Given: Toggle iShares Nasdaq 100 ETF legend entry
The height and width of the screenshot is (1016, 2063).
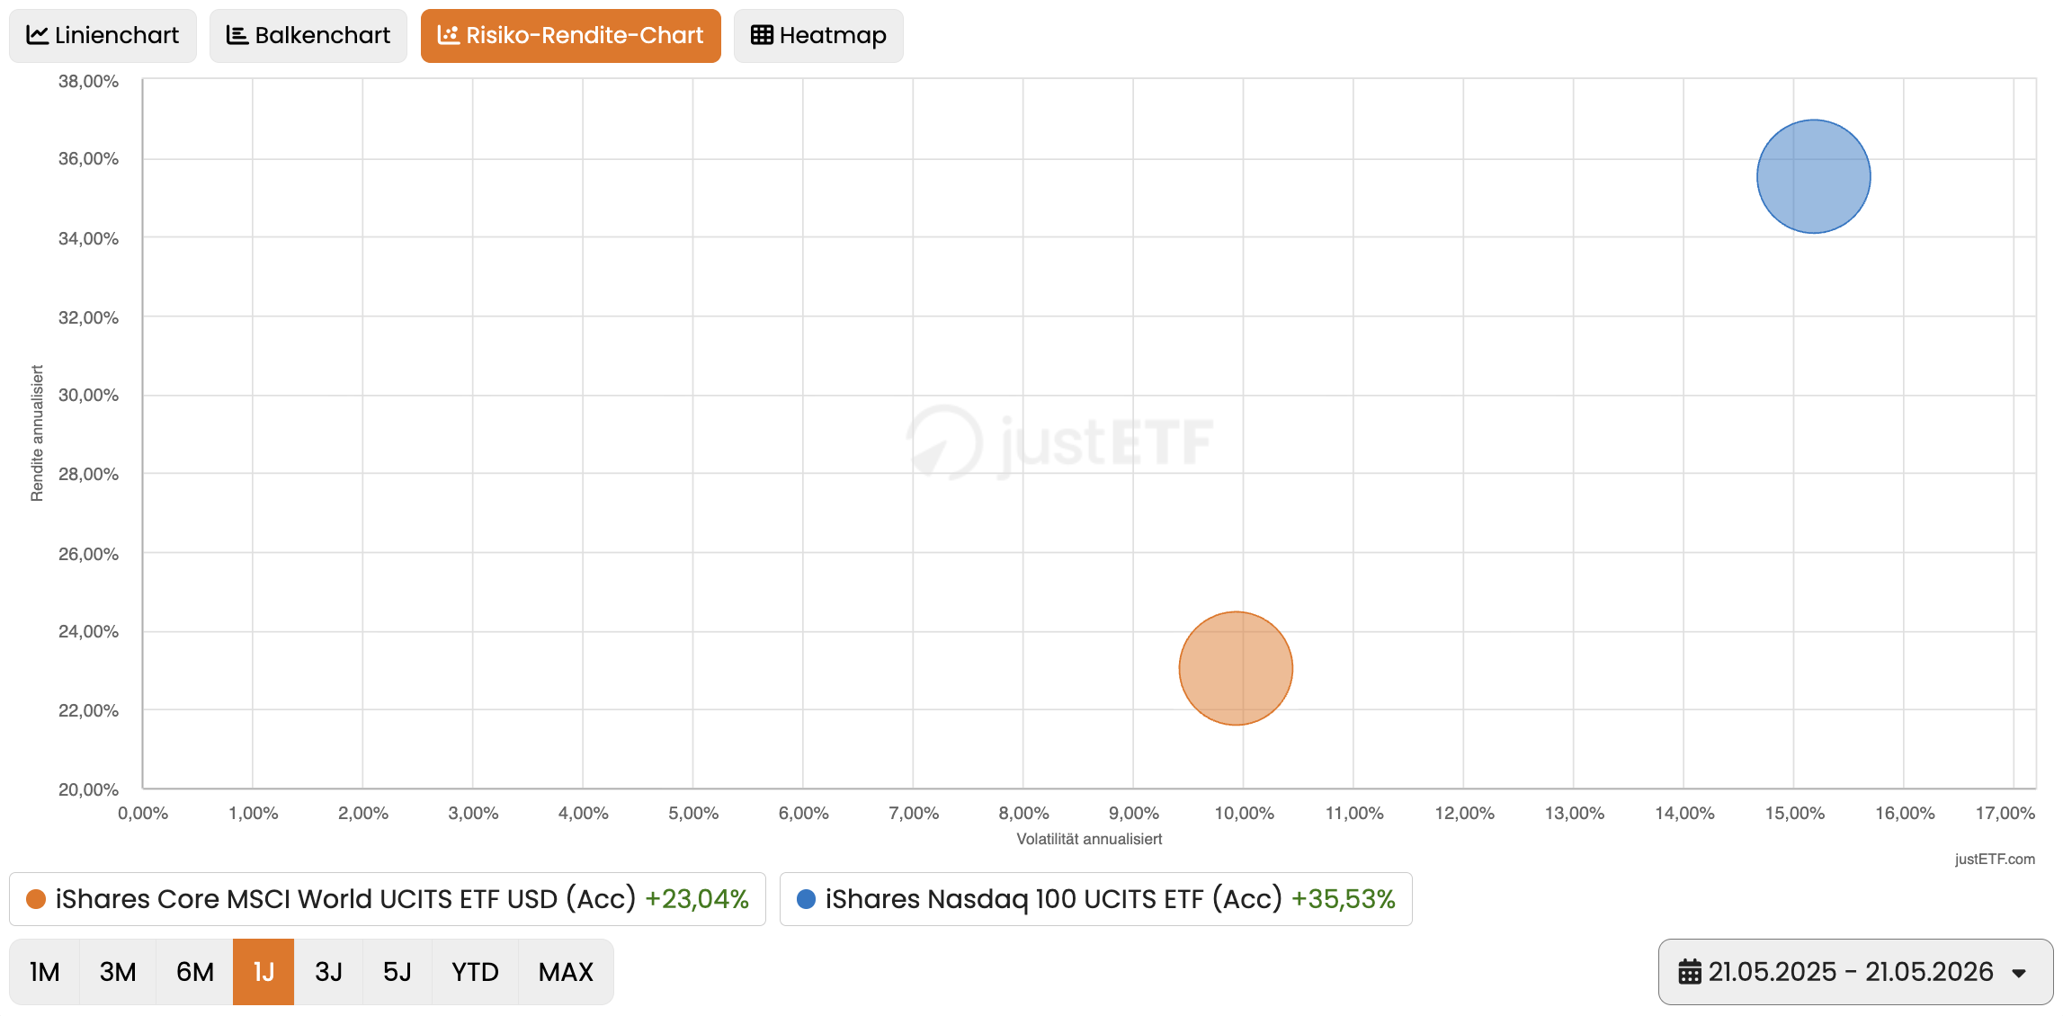Looking at the screenshot, I should (1095, 899).
